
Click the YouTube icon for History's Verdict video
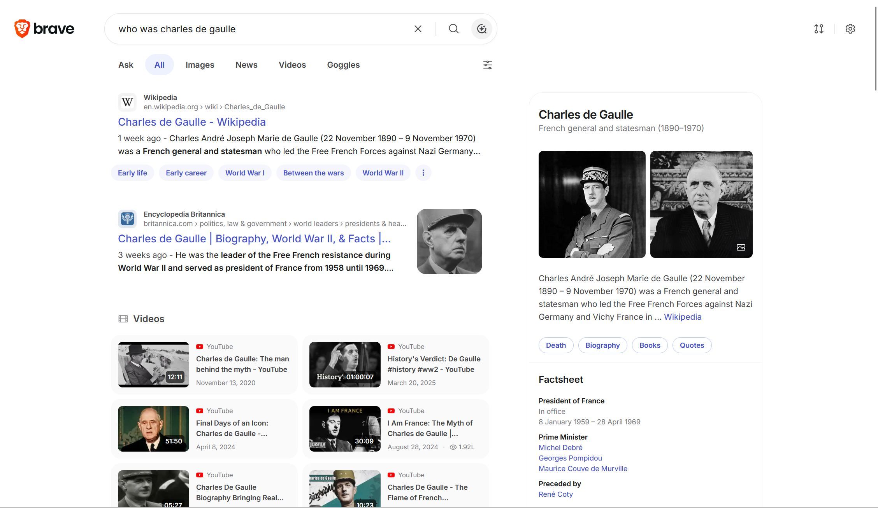[x=391, y=347]
